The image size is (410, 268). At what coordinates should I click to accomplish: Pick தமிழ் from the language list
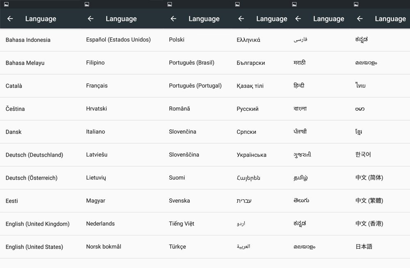(301, 178)
